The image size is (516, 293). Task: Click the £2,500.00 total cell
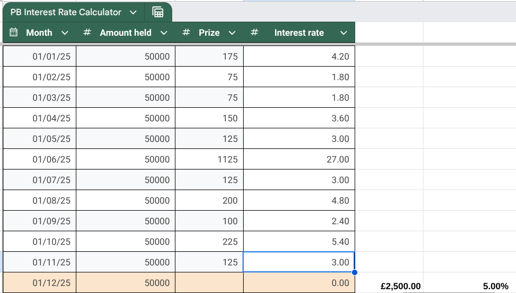[401, 286]
